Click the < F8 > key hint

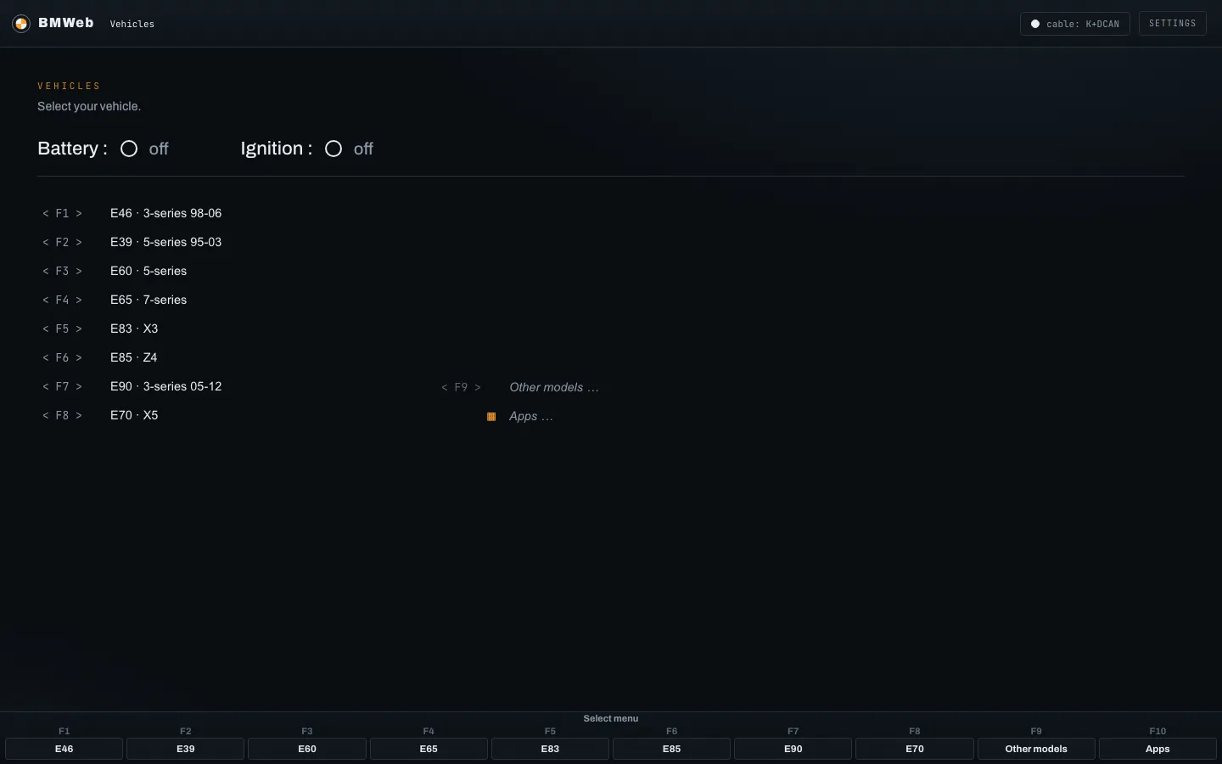(x=63, y=415)
